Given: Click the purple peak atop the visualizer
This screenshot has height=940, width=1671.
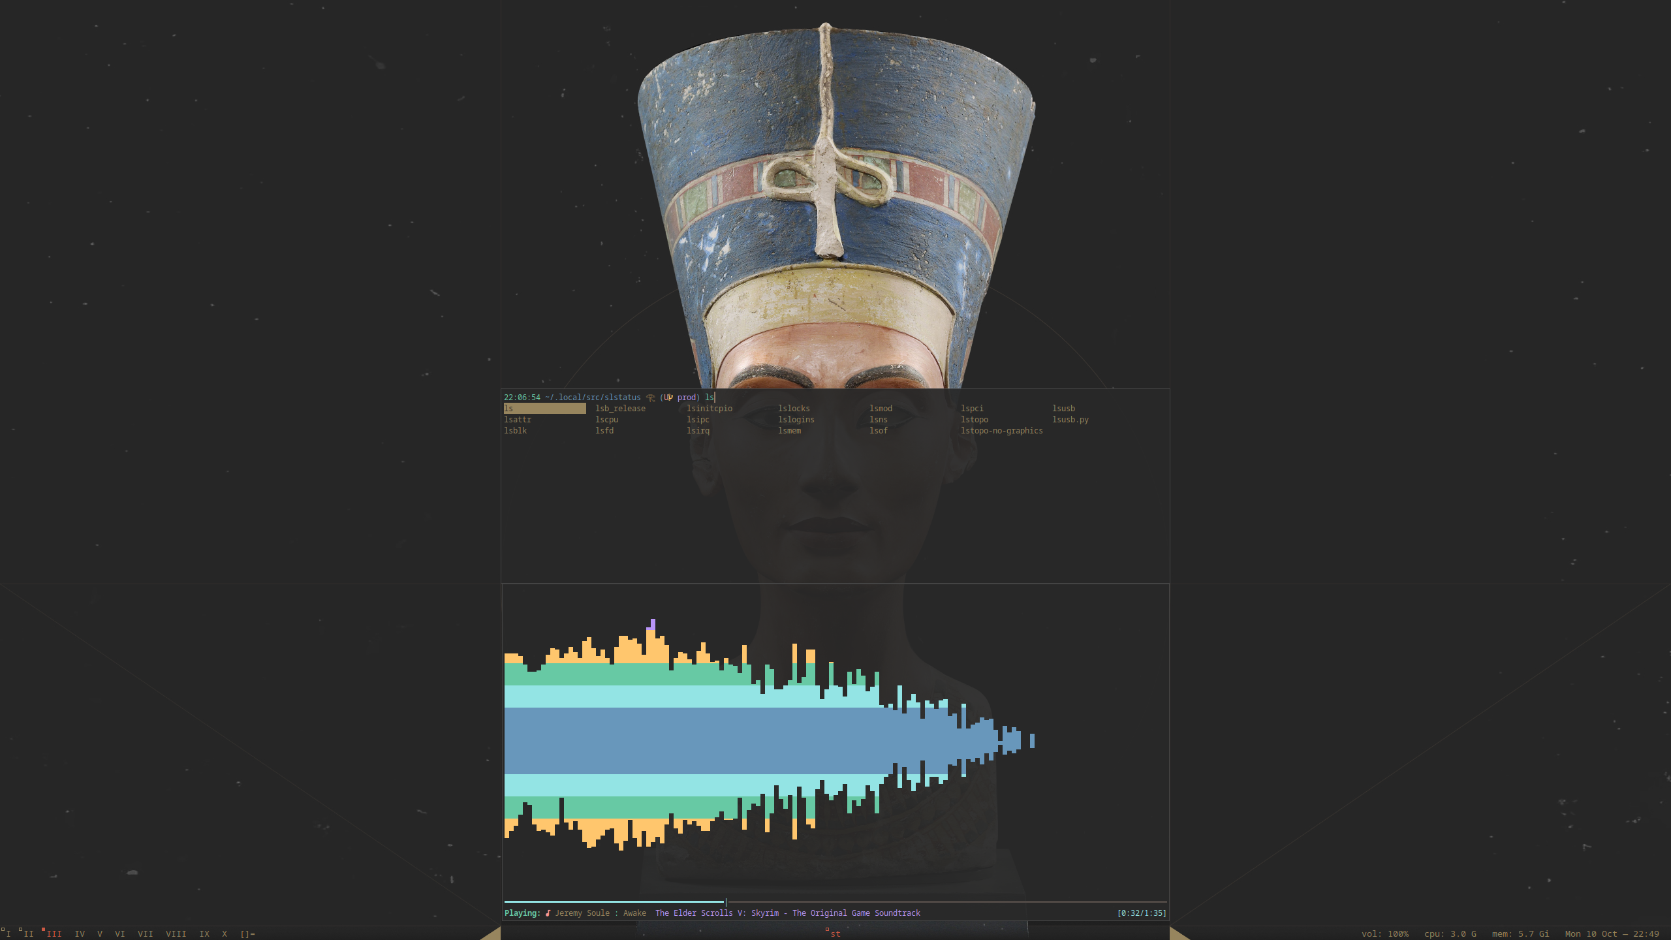Looking at the screenshot, I should tap(652, 624).
